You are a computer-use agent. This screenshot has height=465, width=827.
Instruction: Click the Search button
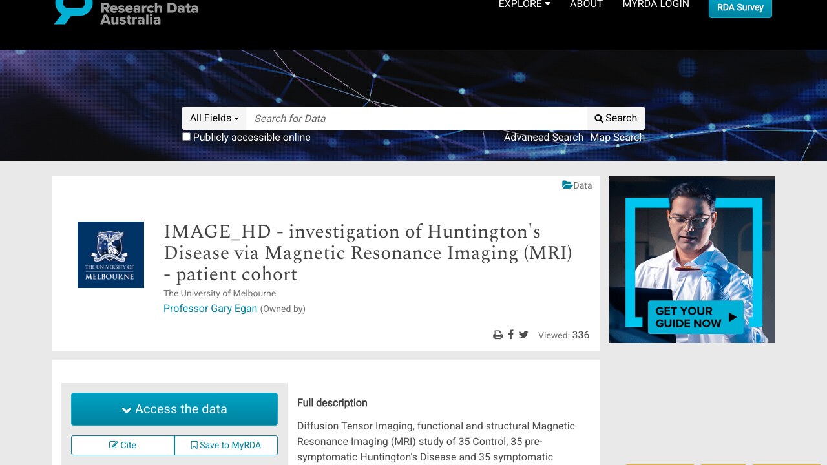(x=616, y=118)
